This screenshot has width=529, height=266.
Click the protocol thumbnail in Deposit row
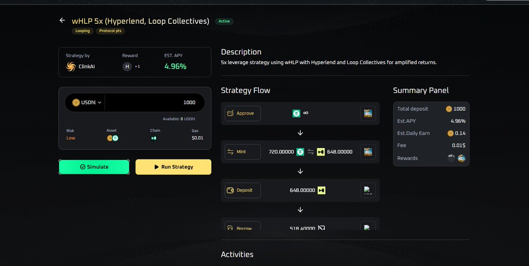(368, 190)
